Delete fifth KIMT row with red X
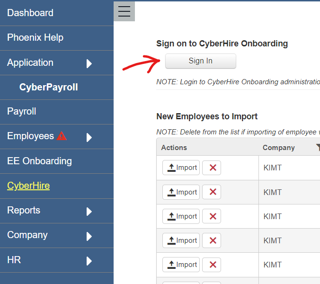Screen dimensions: 320x284 pyautogui.click(x=212, y=265)
